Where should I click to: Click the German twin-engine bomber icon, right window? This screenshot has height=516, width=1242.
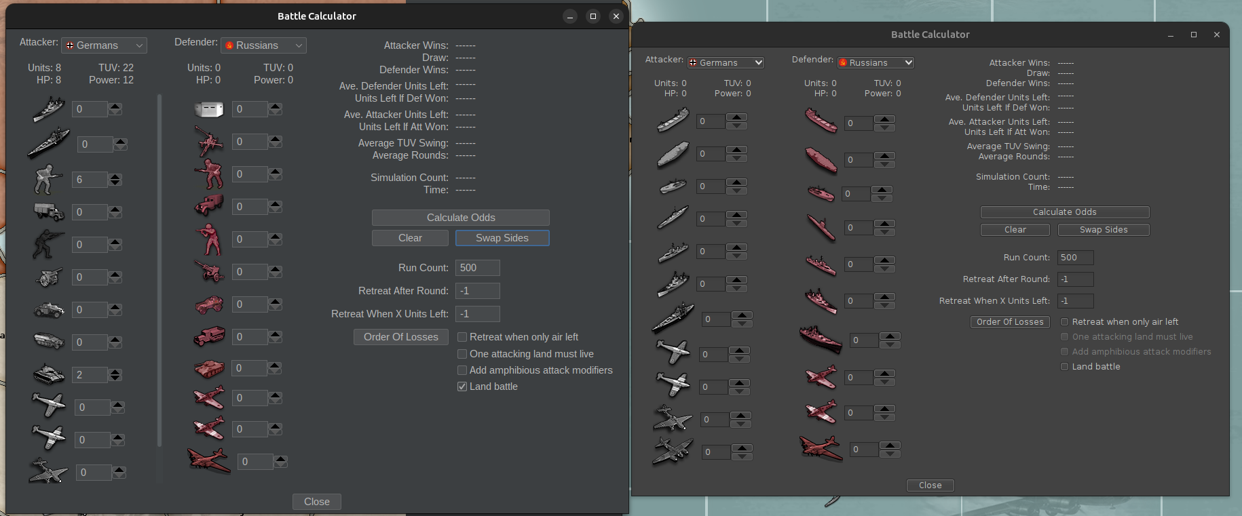(673, 452)
